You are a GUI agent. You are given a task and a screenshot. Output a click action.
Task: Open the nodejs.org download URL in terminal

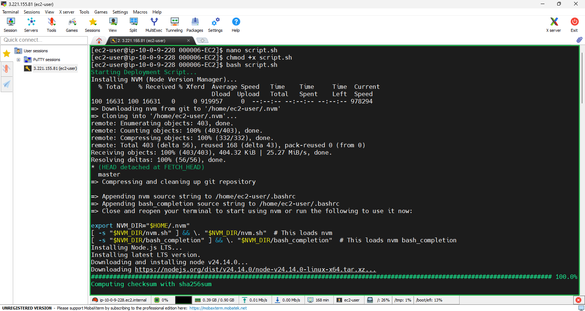coord(256,269)
